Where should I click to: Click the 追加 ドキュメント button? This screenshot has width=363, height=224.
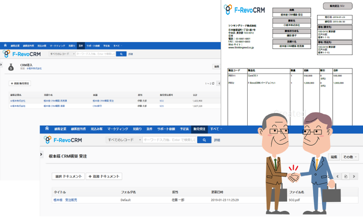point(104,176)
